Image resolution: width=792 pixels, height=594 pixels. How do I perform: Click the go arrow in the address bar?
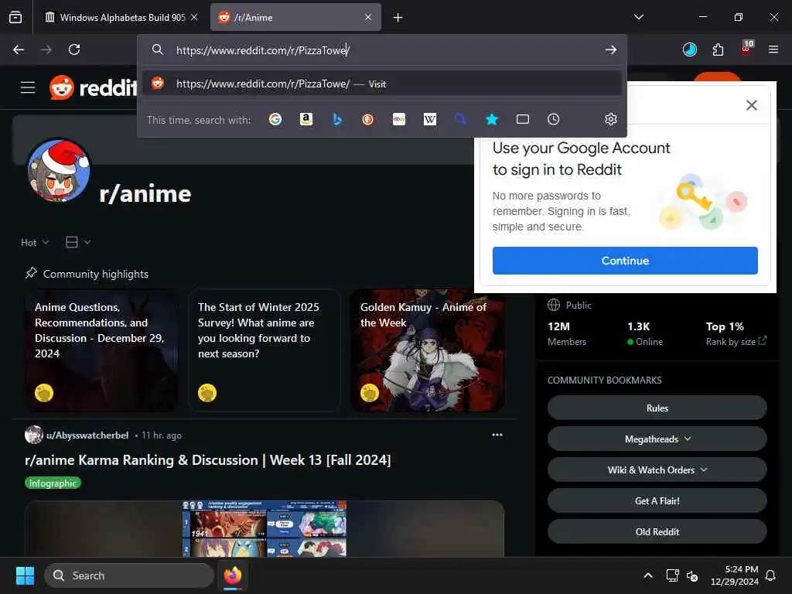point(611,49)
